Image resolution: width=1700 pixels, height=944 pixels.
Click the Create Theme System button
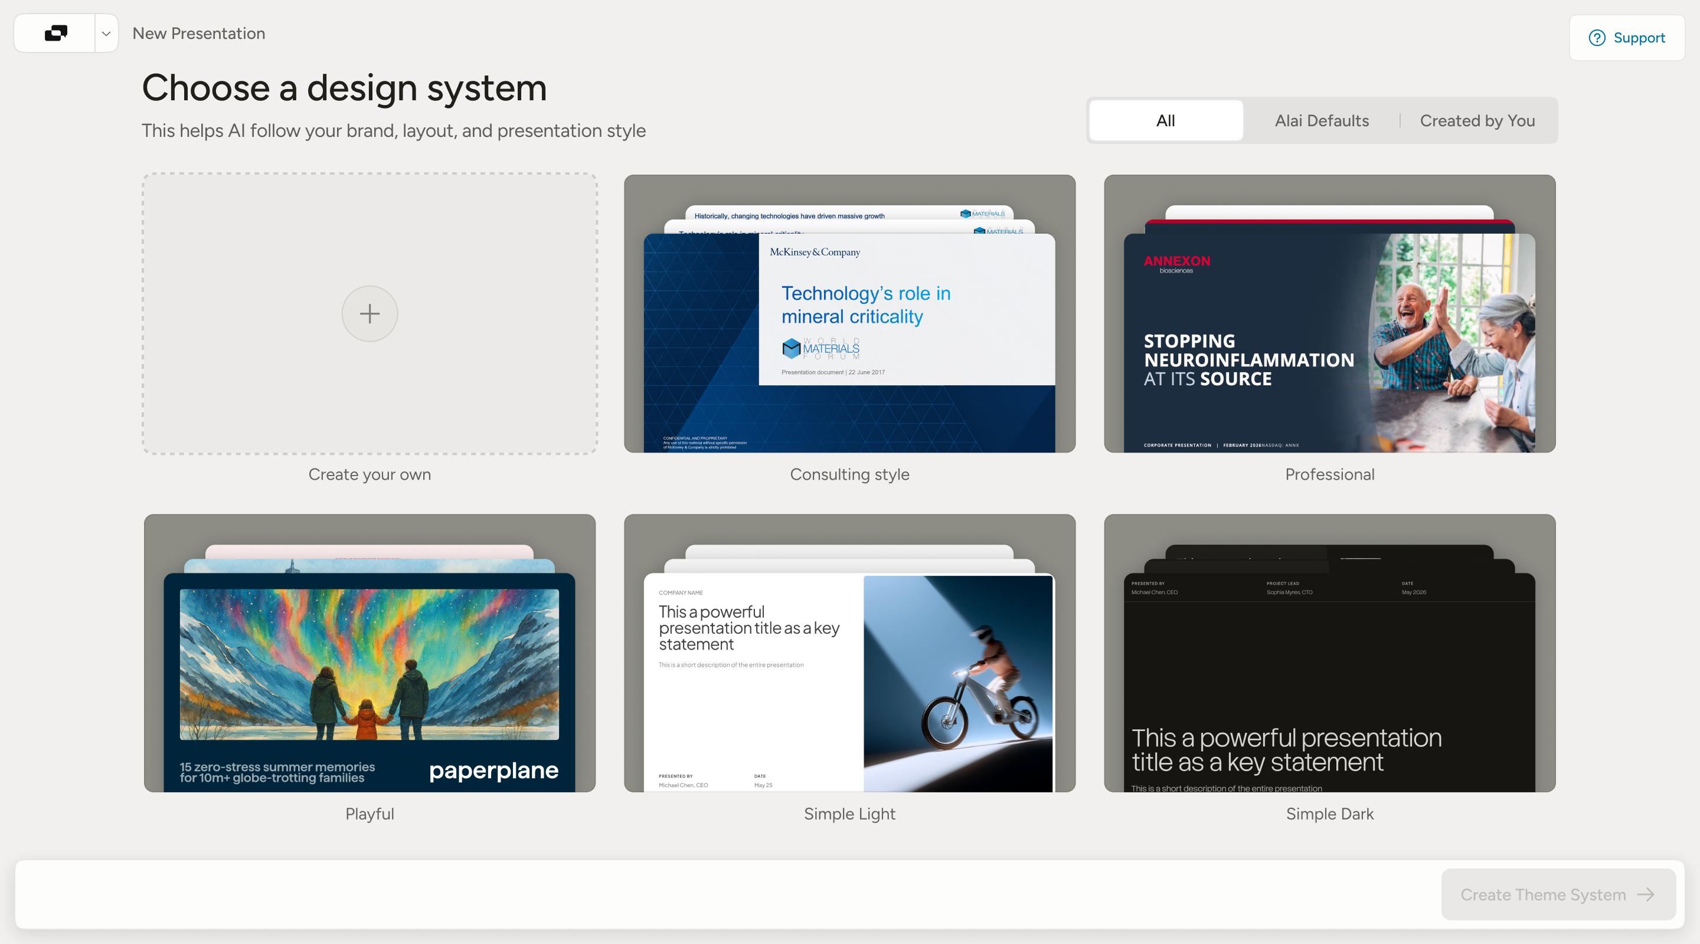1558,894
